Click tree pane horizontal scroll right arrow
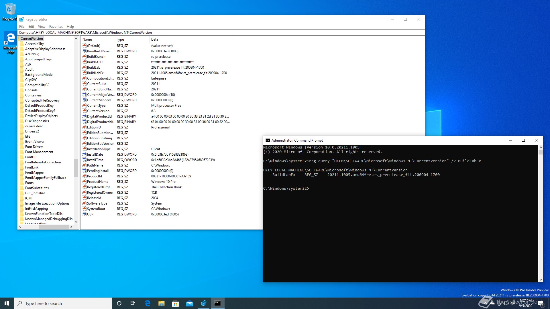 71,227
